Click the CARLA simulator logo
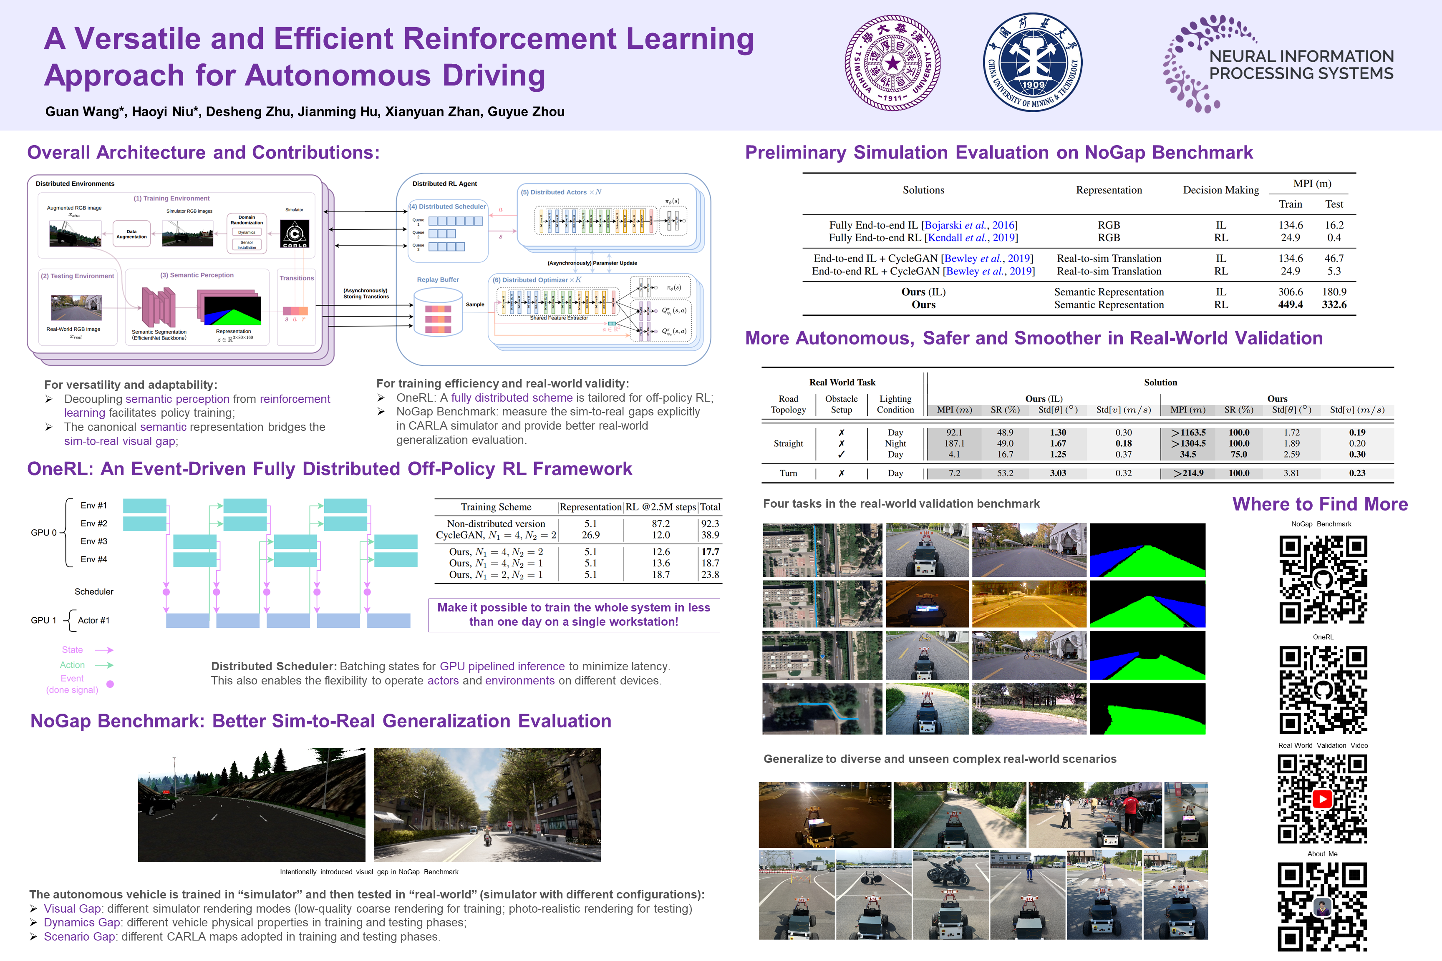The width and height of the screenshot is (1442, 961). (x=294, y=234)
